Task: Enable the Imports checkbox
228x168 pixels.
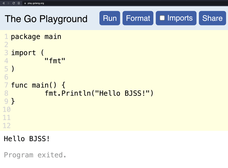Action: [162, 18]
